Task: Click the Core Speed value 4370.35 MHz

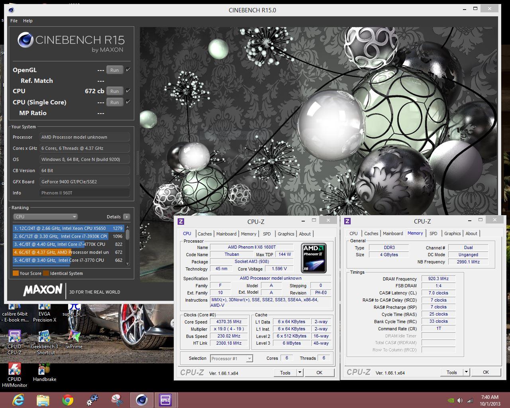Action: tap(229, 322)
